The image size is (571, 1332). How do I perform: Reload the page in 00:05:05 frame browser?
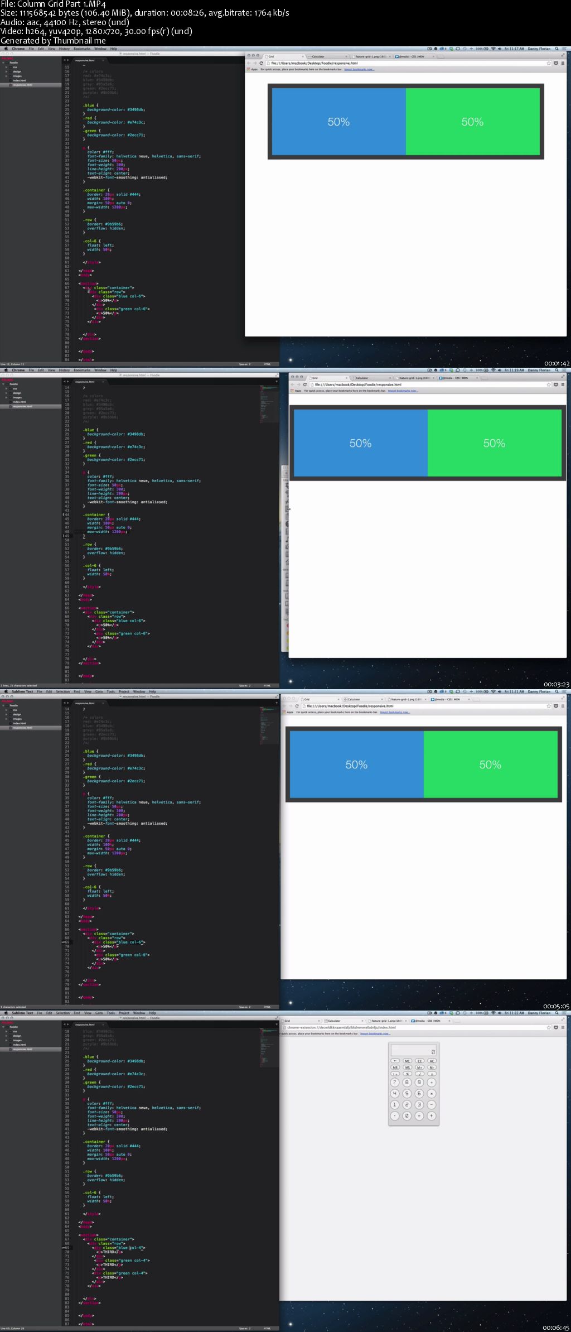pyautogui.click(x=297, y=706)
